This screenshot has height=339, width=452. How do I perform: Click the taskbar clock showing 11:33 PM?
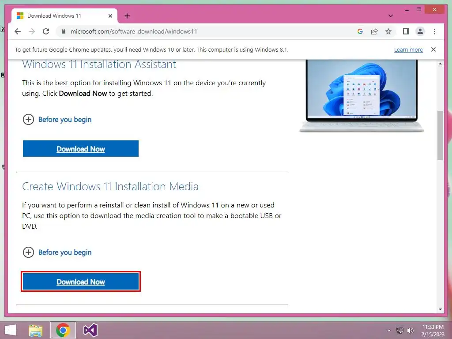(433, 331)
